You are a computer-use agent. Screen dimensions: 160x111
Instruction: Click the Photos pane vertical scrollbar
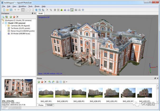coord(157,94)
